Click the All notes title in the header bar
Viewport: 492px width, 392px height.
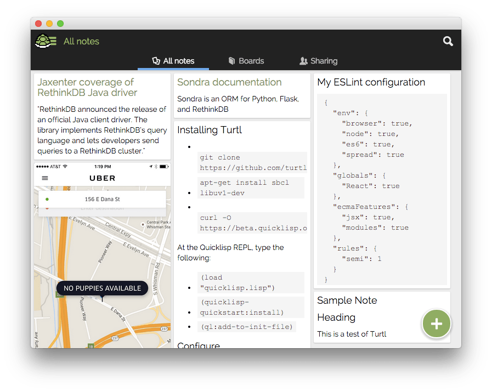coord(81,41)
